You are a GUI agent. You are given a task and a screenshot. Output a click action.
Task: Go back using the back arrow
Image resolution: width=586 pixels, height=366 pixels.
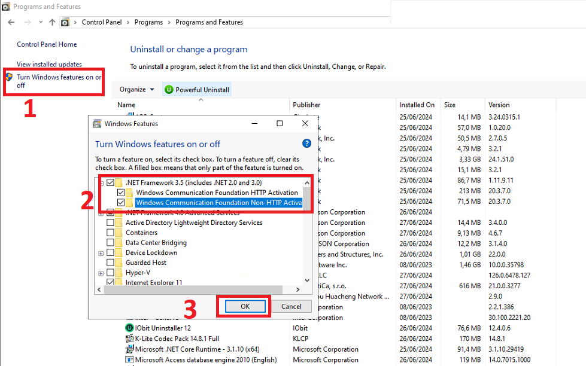(x=11, y=22)
